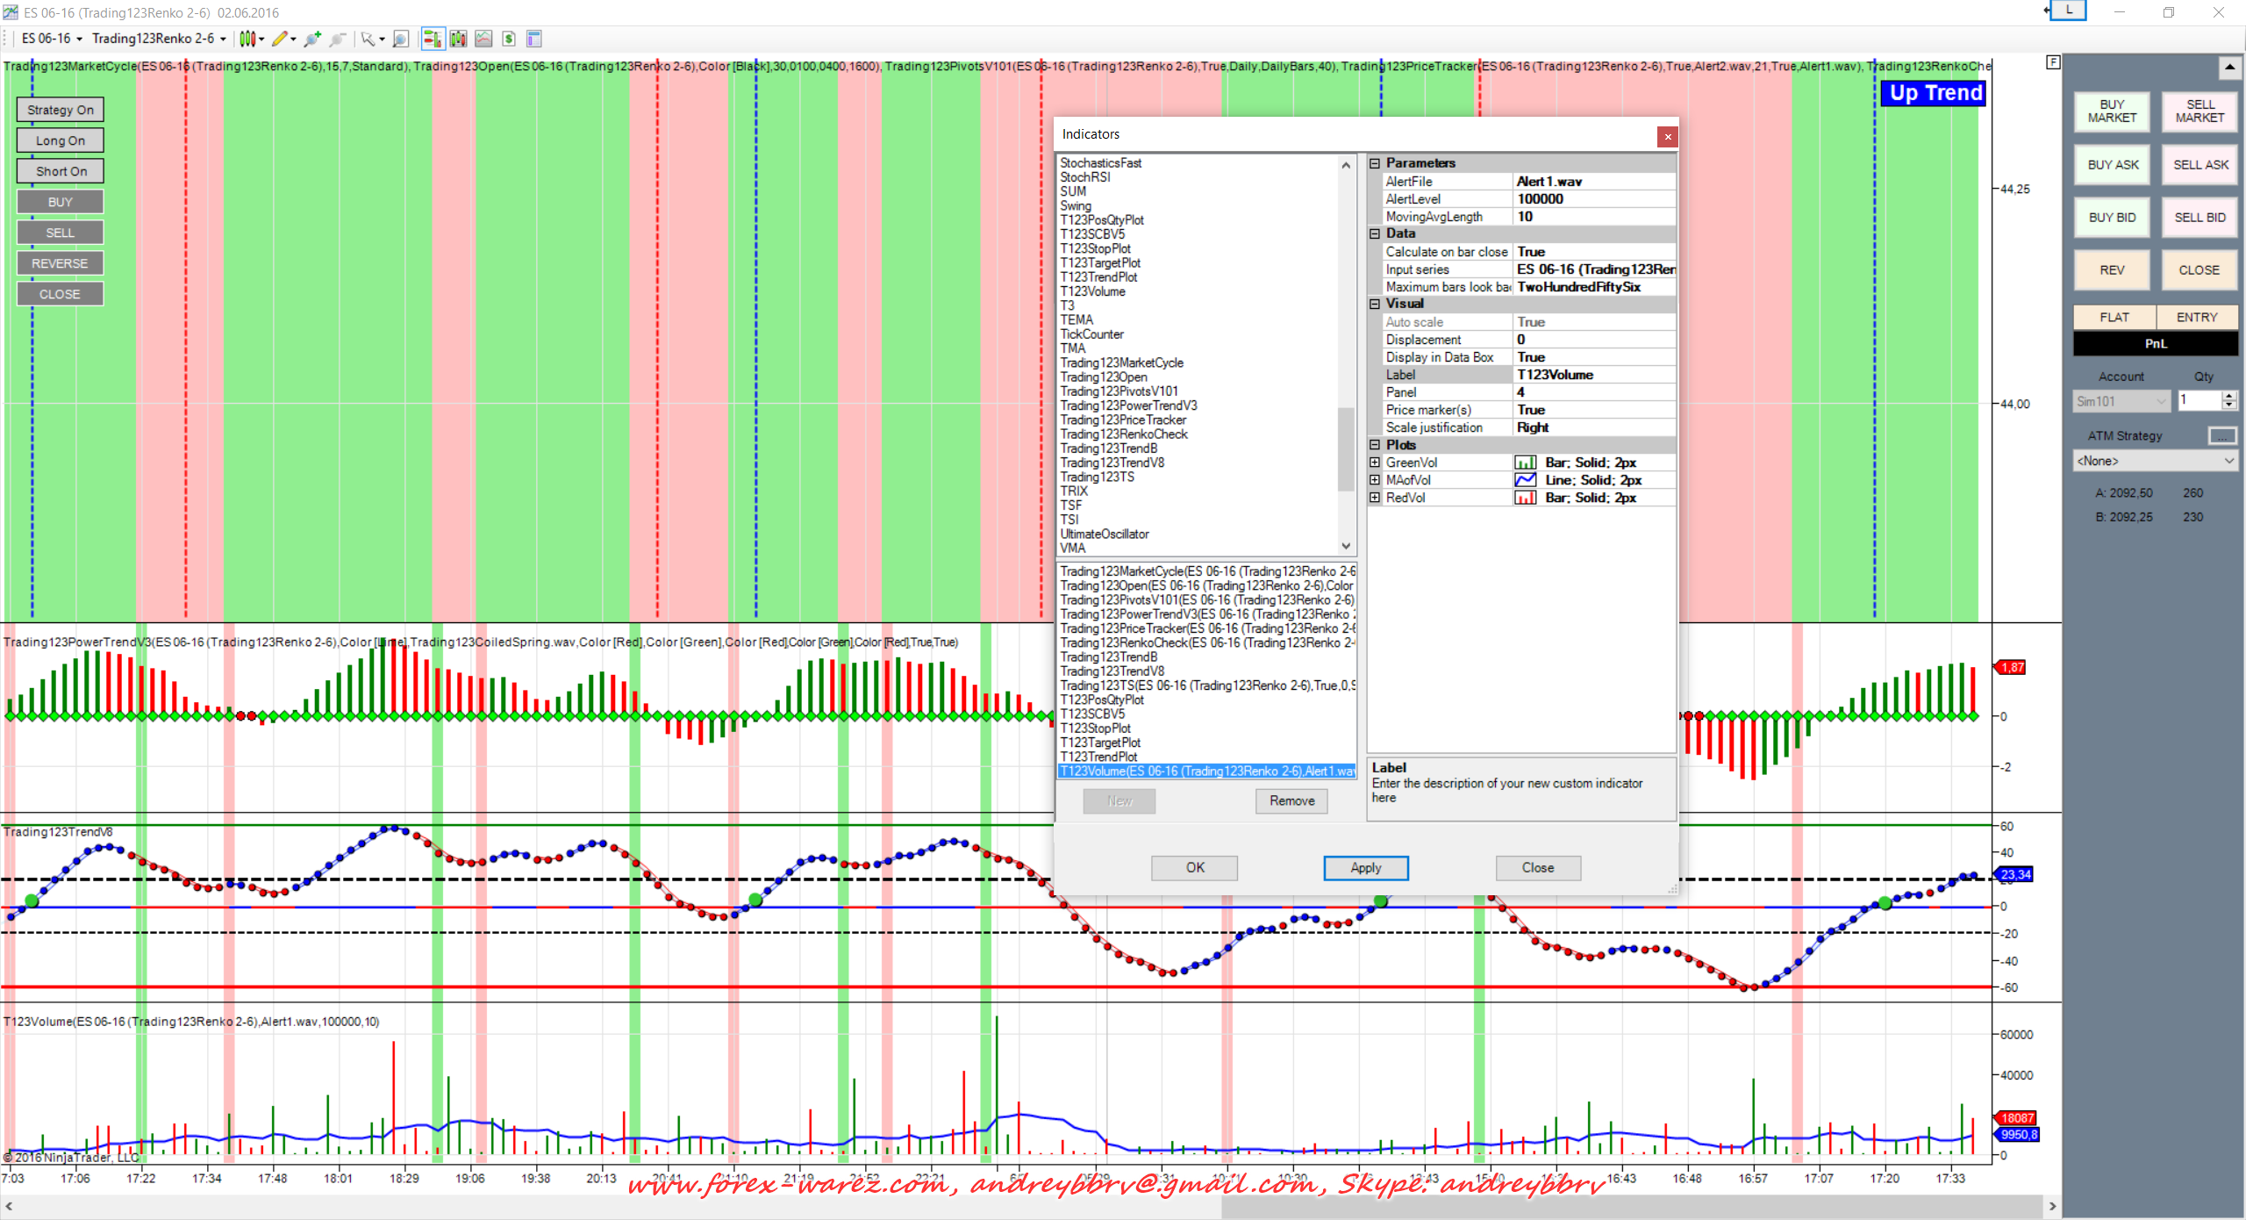Toggle the Strategy On button
This screenshot has width=2246, height=1220.
pos(60,110)
